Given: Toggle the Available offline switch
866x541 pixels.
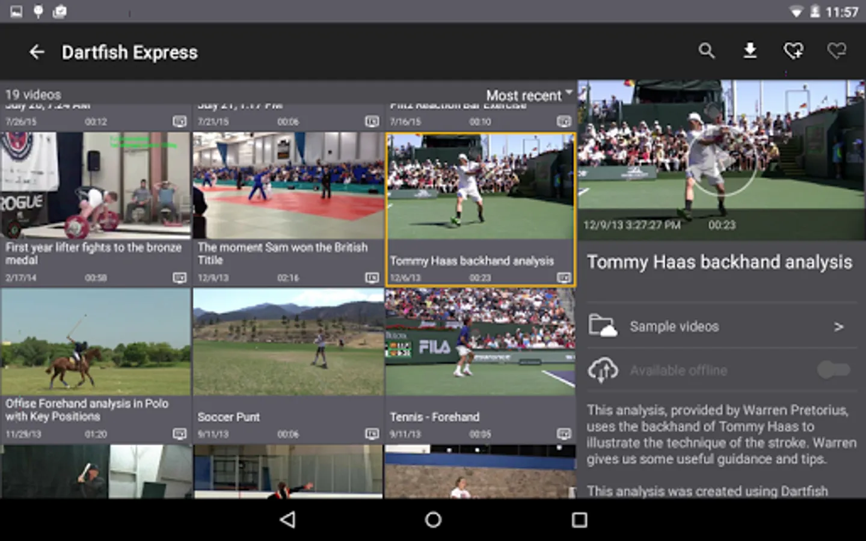Looking at the screenshot, I should click(x=834, y=370).
